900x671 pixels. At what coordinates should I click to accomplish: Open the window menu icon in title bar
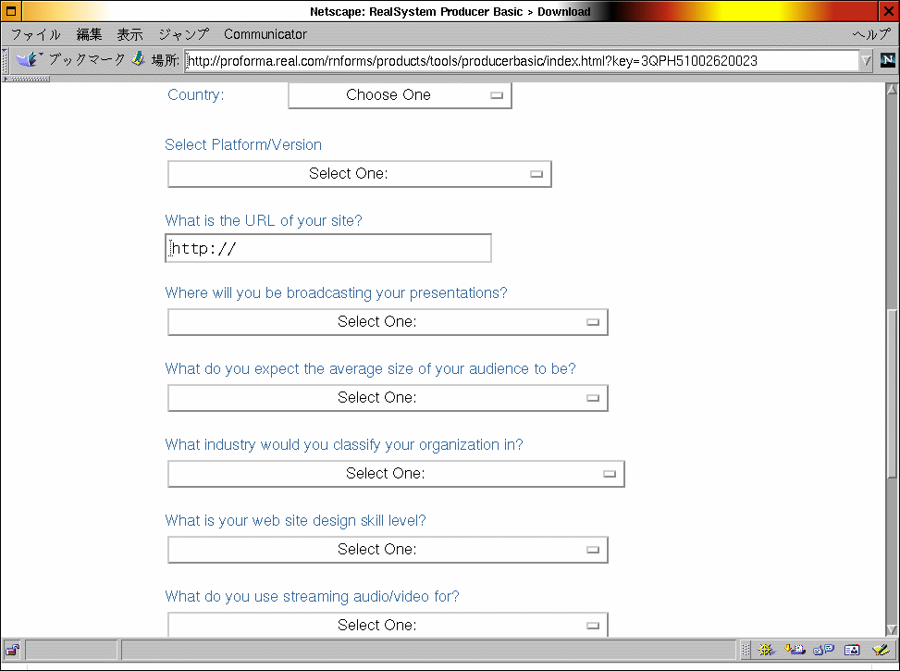(x=11, y=11)
